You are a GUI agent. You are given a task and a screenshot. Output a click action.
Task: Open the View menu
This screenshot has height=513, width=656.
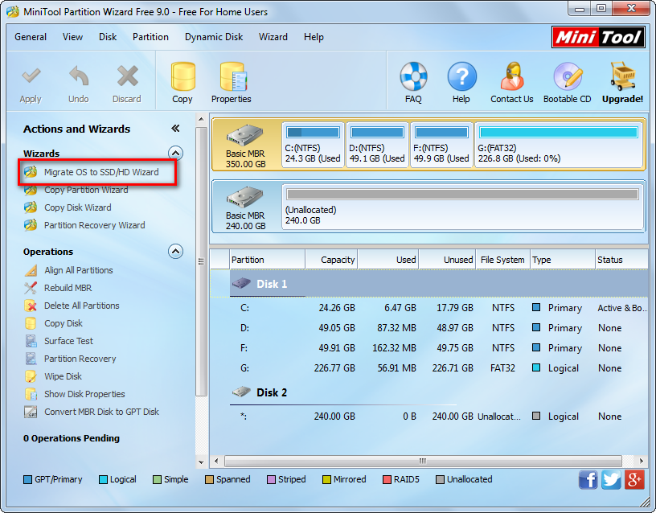point(73,37)
